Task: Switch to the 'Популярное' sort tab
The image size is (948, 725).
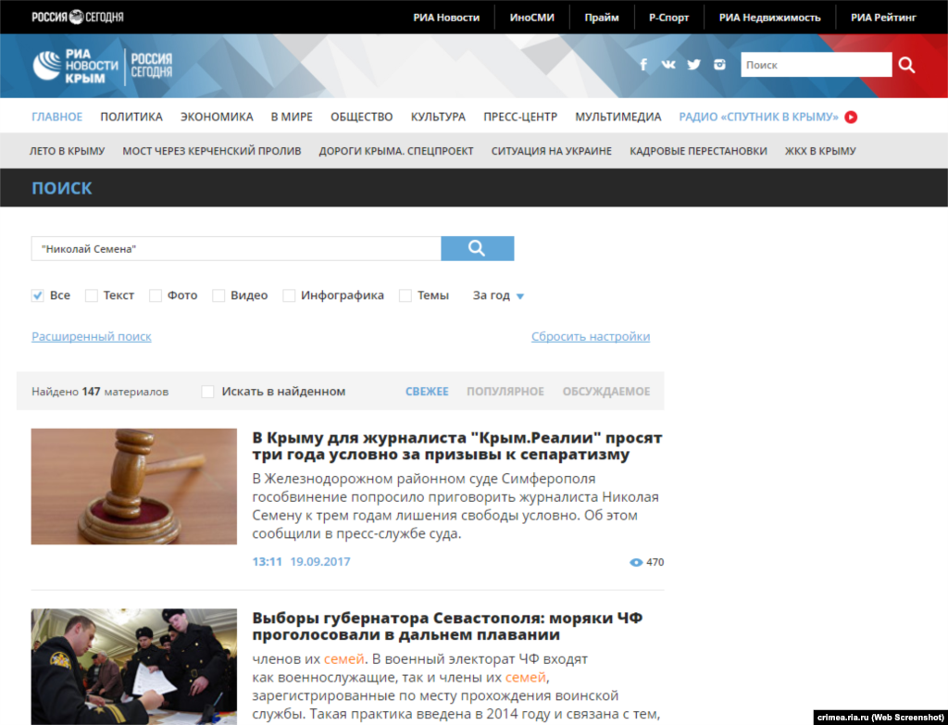Action: point(505,392)
